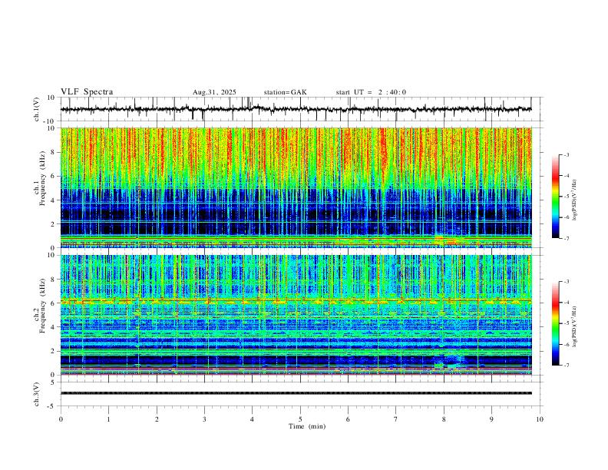This screenshot has height=470, width=608.
Task: Click the ch.3 black signal trace
Action: click(296, 393)
